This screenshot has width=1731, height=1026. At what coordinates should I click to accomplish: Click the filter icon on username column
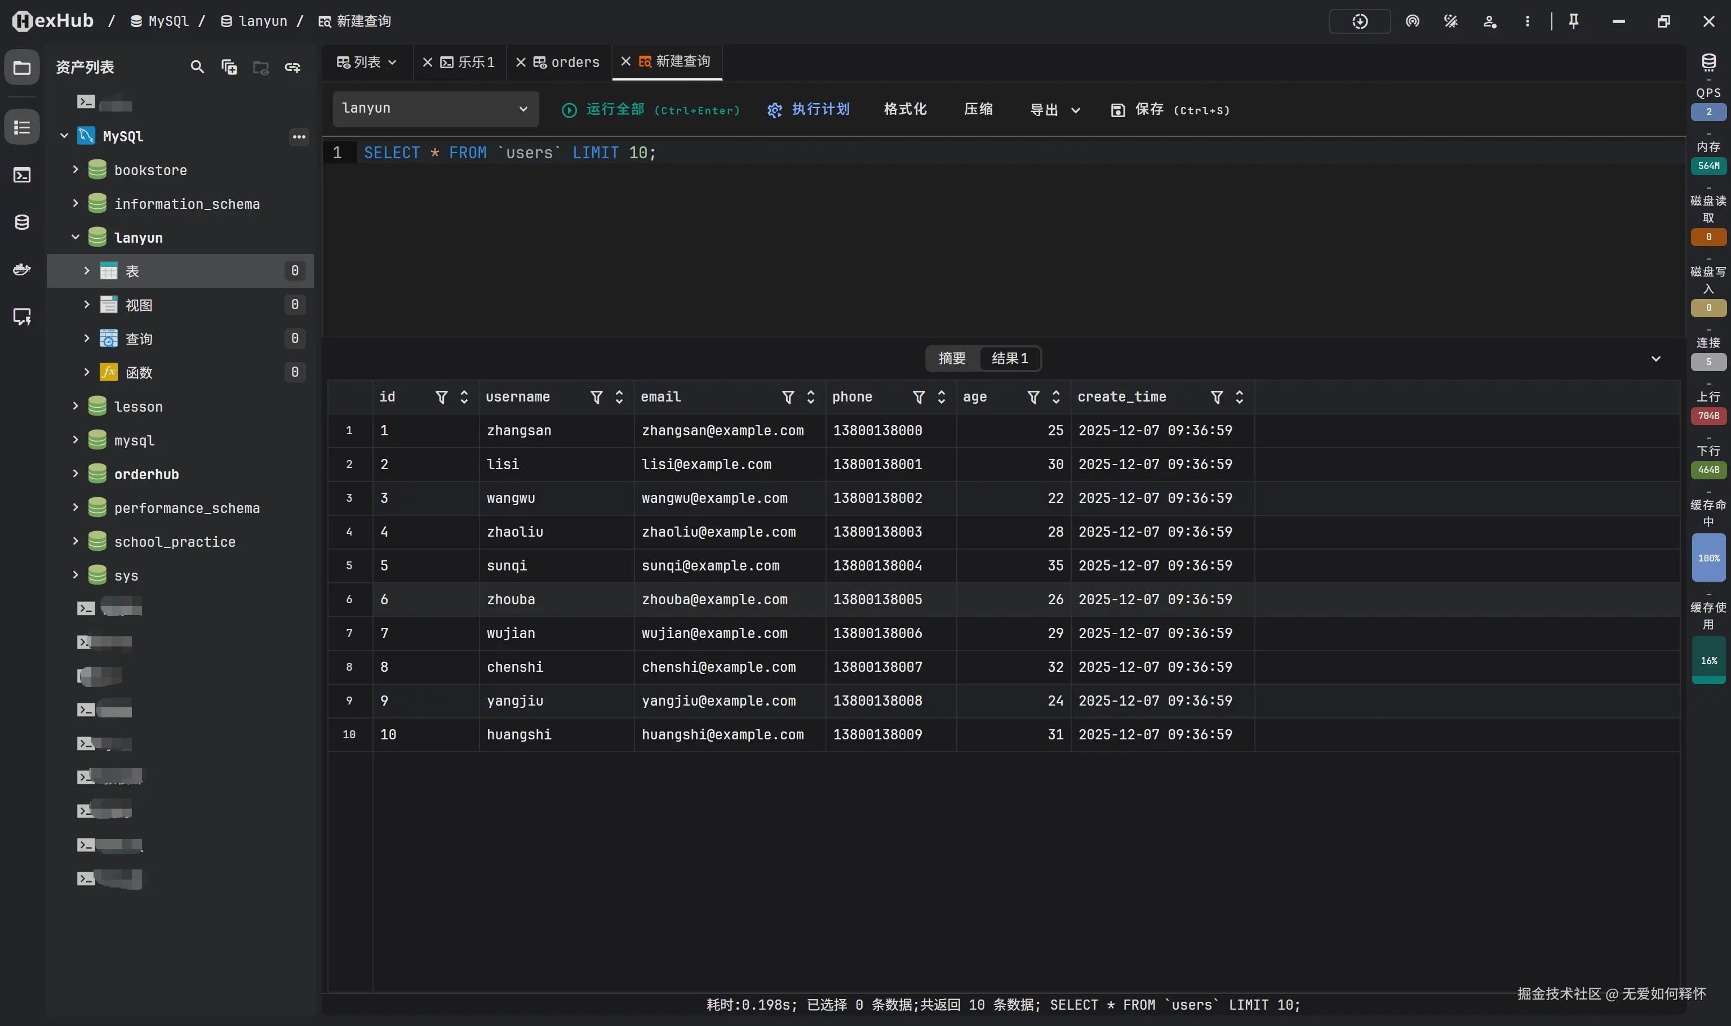596,397
